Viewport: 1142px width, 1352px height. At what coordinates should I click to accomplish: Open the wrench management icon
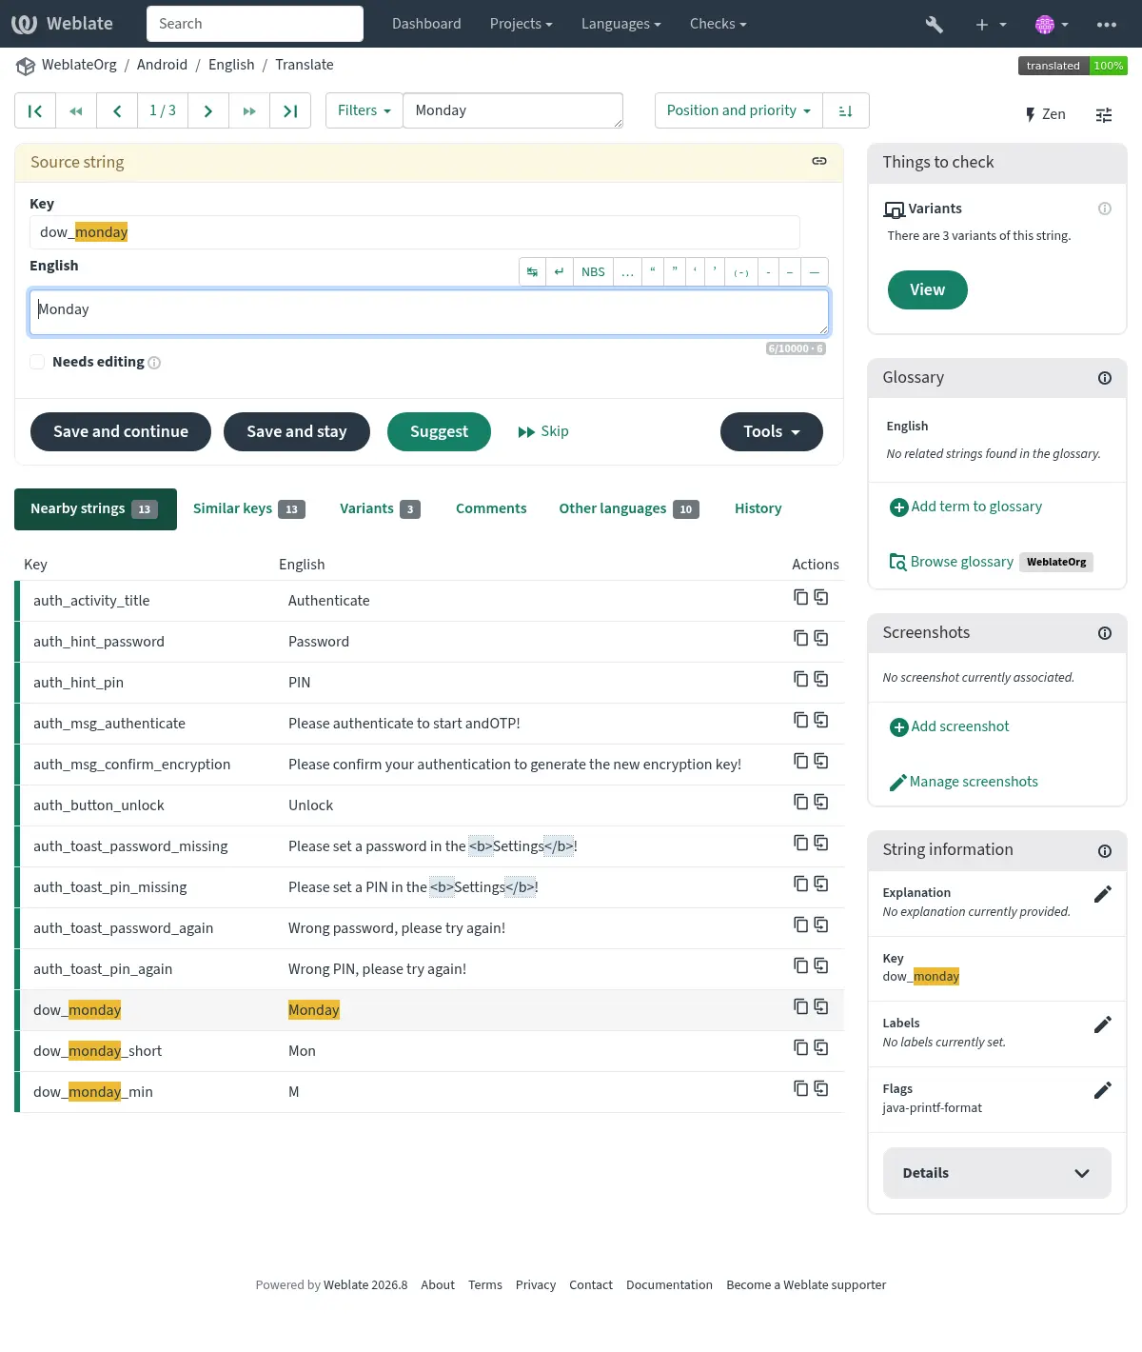tap(935, 25)
